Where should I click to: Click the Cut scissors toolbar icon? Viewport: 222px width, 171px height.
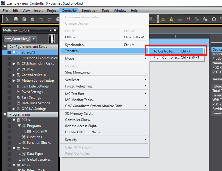(x=7, y=19)
